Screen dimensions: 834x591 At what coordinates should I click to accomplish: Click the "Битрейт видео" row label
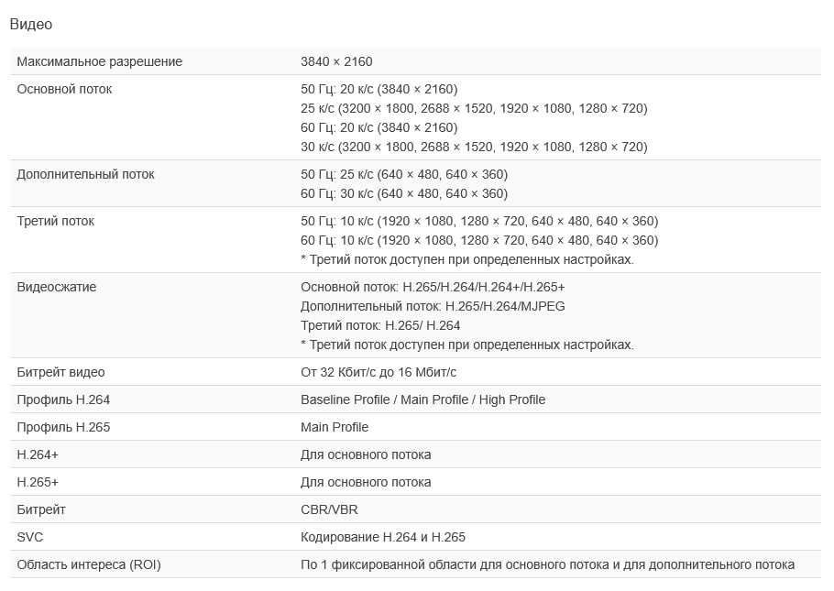point(60,372)
